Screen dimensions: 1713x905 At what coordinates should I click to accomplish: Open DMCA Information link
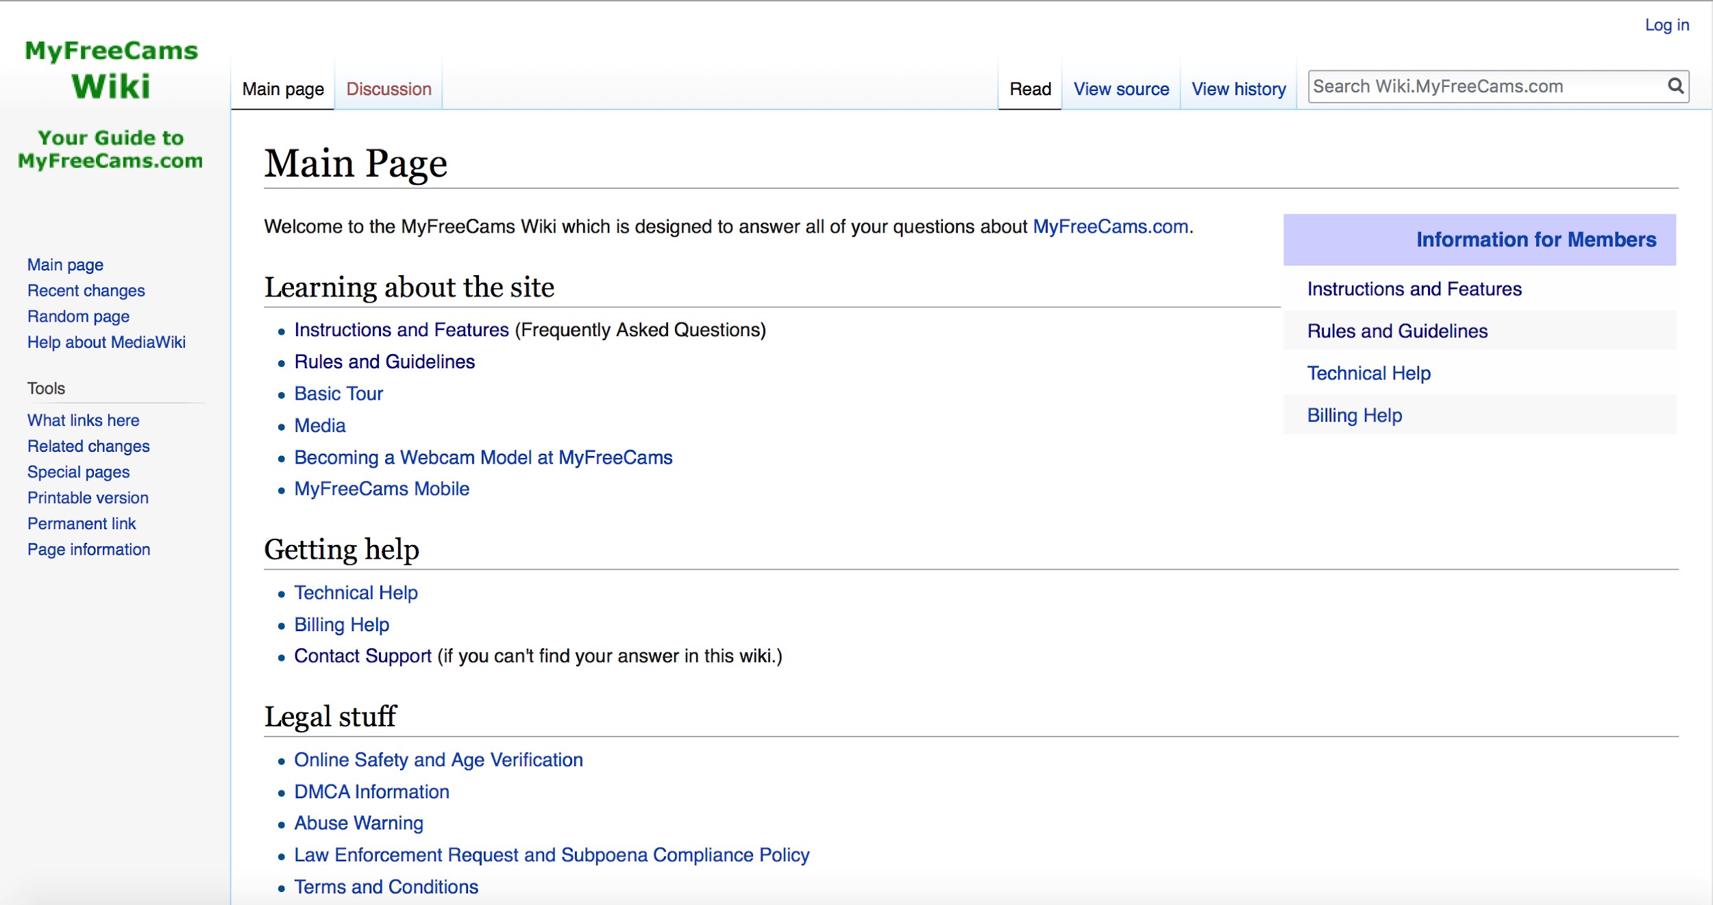point(371,791)
